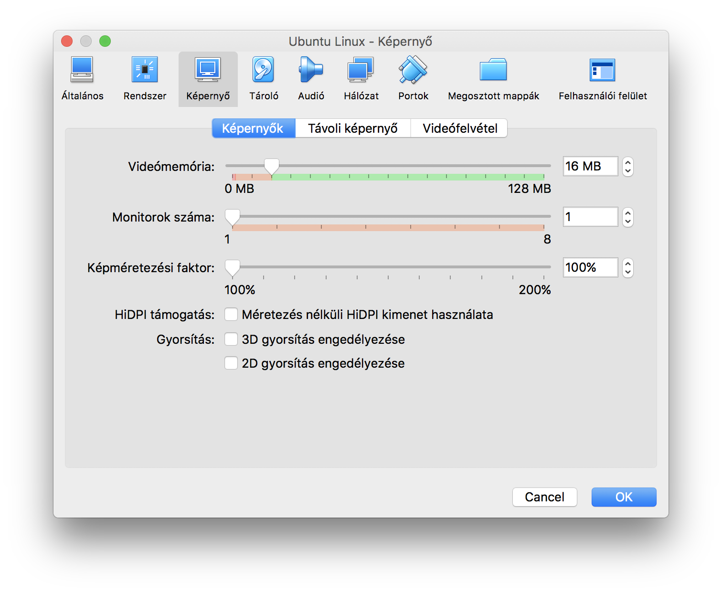Screen dimensions: 722x594
Task: Click the 200% scale maximum label
Action: pyautogui.click(x=535, y=290)
